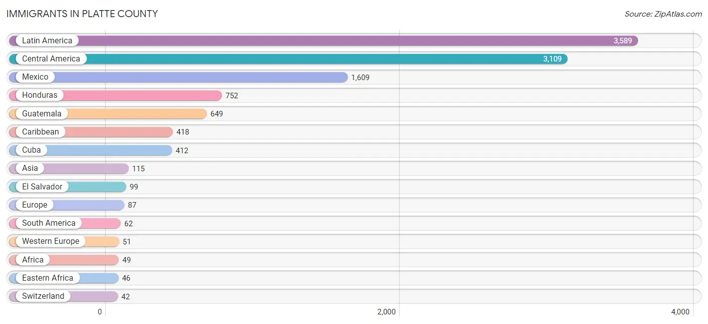
Task: Click the 412 value beside Cuba
Action: 182,151
